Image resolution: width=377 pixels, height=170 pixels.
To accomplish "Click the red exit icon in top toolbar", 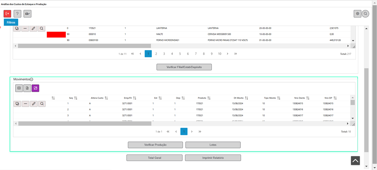I will coord(7,14).
